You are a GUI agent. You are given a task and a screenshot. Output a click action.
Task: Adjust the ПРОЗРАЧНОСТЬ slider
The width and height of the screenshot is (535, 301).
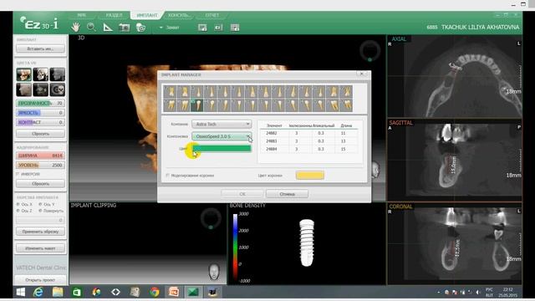40,103
